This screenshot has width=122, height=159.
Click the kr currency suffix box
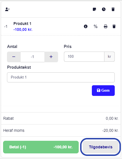click(109, 57)
